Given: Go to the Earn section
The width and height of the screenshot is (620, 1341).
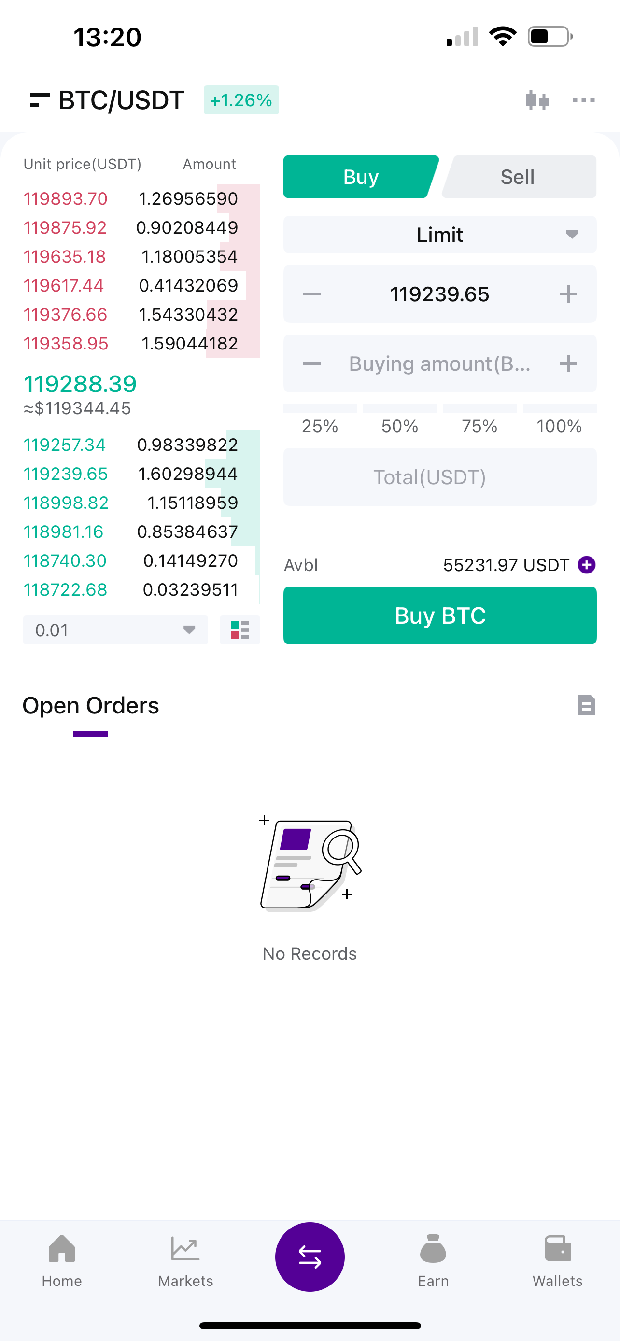Looking at the screenshot, I should pyautogui.click(x=433, y=1261).
